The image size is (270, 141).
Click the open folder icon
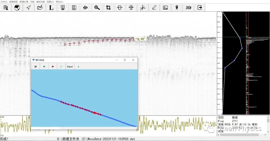click(x=40, y=7)
